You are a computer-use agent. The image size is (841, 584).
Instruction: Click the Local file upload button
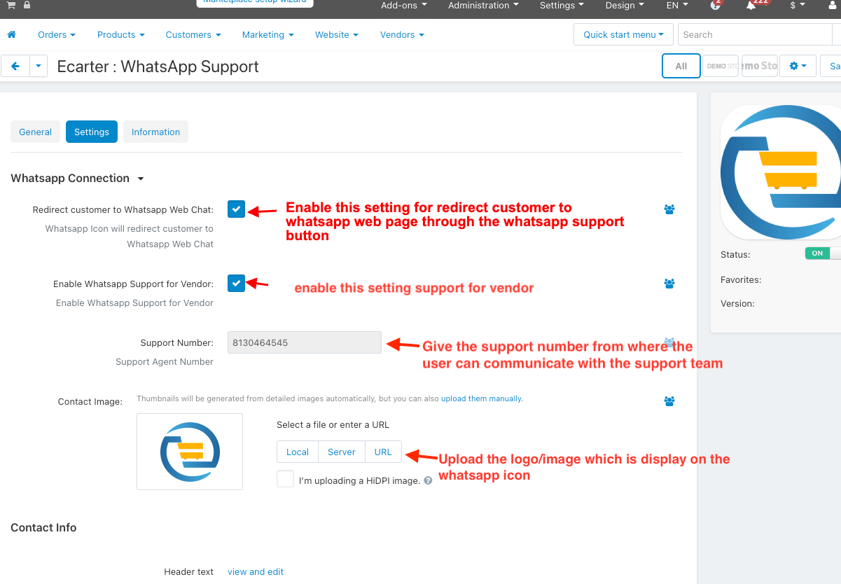[297, 452]
